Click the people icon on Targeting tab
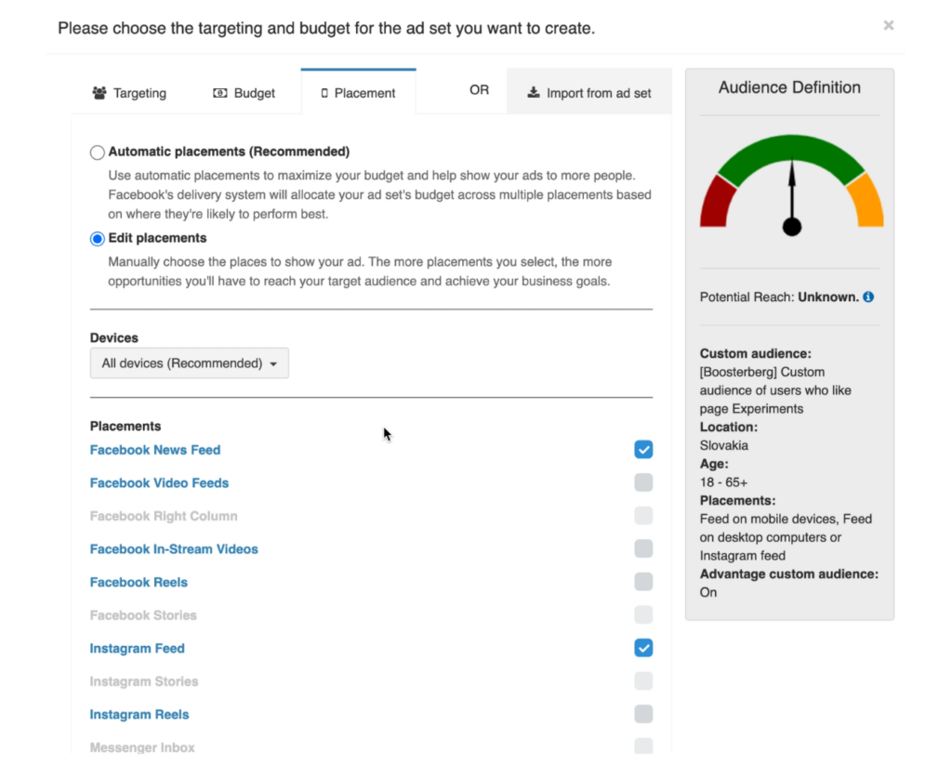The image size is (952, 764). 99,93
